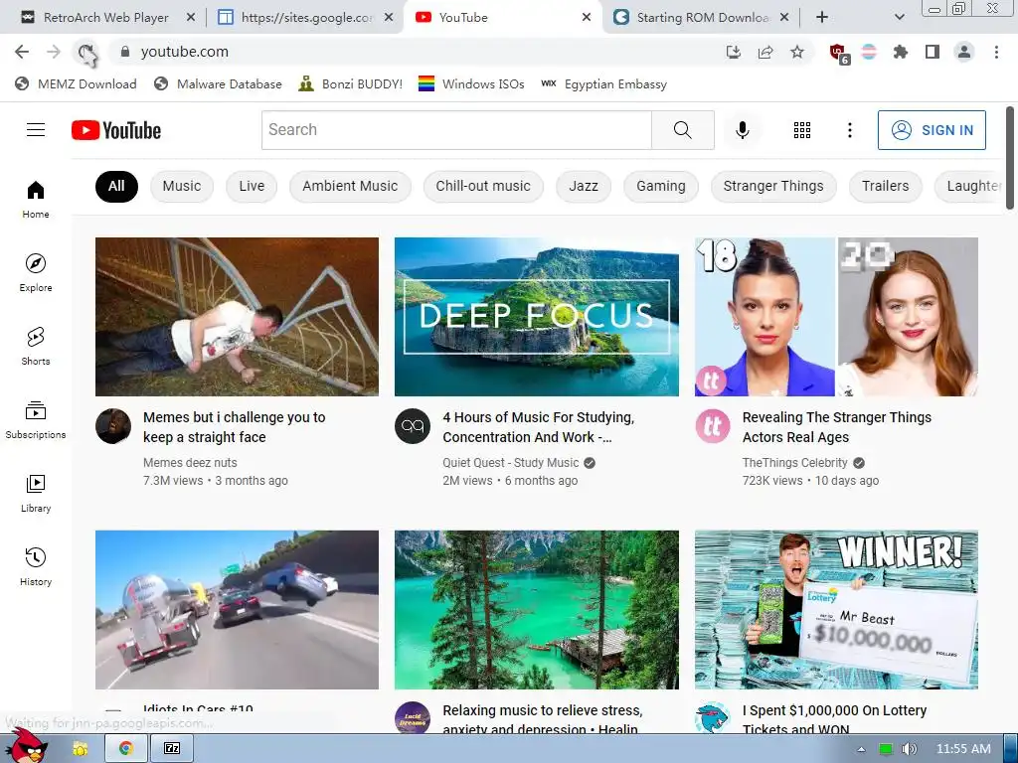Viewport: 1018px width, 763px height.
Task: Open History in the sidebar
Action: [x=36, y=566]
